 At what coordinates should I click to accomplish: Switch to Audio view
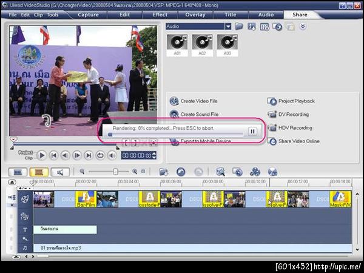coord(60,172)
